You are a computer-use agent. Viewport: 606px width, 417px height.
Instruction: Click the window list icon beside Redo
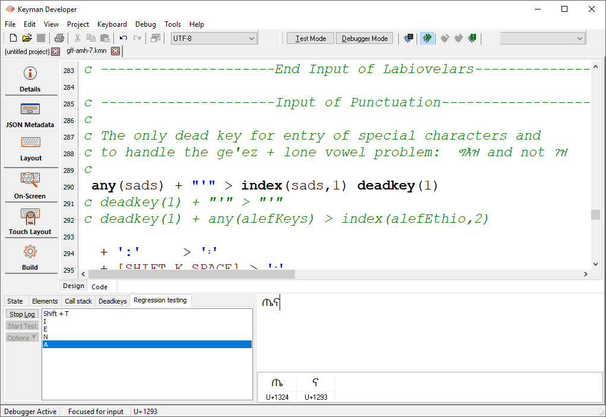pyautogui.click(x=156, y=38)
